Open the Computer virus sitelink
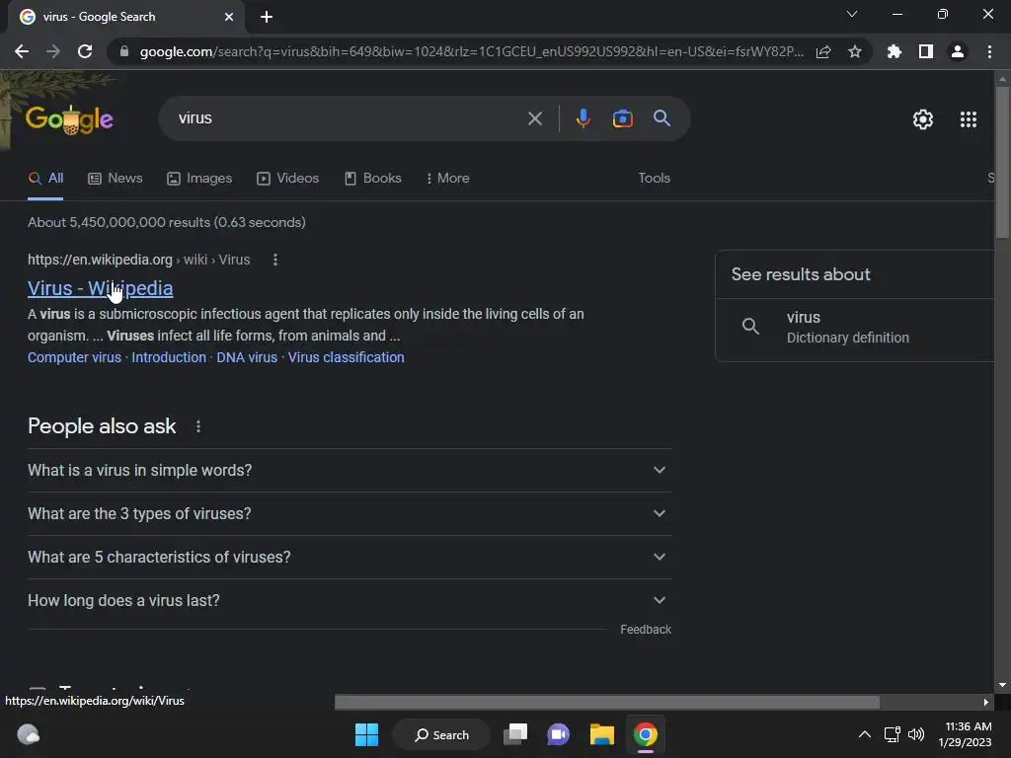This screenshot has width=1011, height=758. click(74, 357)
